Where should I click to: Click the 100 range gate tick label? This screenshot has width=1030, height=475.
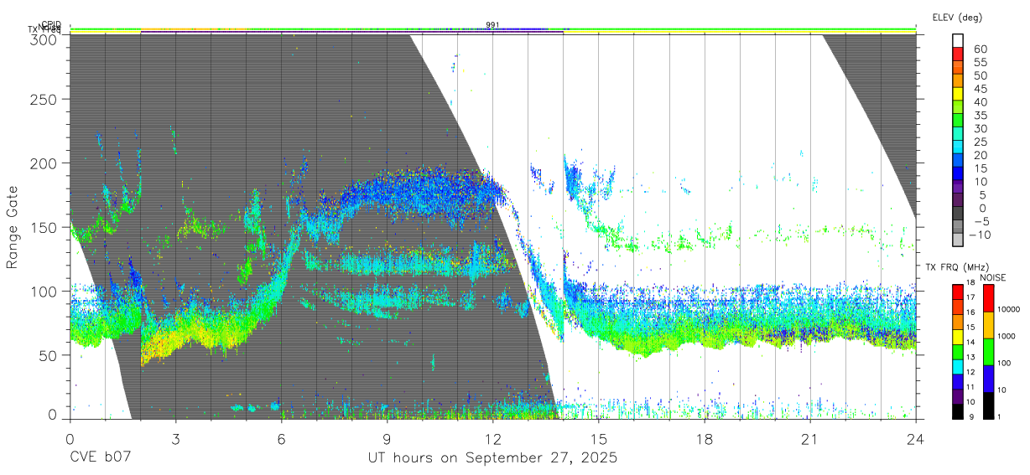pos(44,291)
